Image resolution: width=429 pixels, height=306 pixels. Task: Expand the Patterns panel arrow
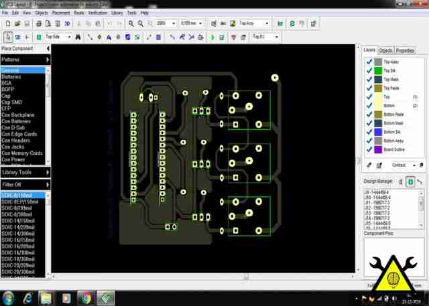48,60
